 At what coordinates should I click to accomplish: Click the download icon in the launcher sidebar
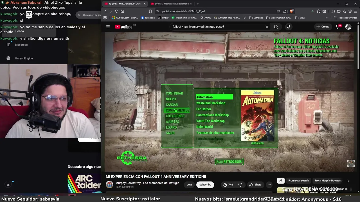coord(8,184)
